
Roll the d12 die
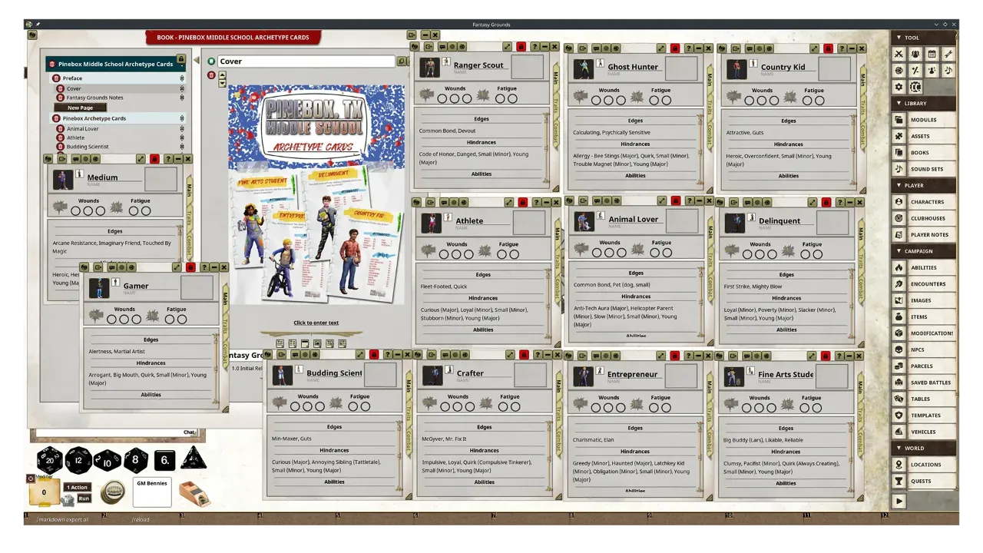[78, 460]
